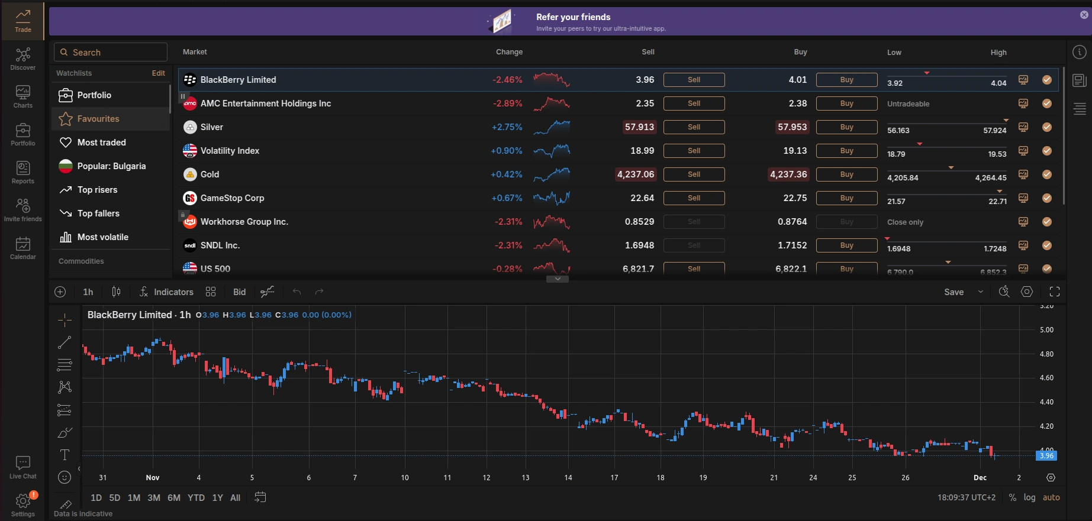Open the Most traded watchlist
Image resolution: width=1092 pixels, height=521 pixels.
(111, 143)
